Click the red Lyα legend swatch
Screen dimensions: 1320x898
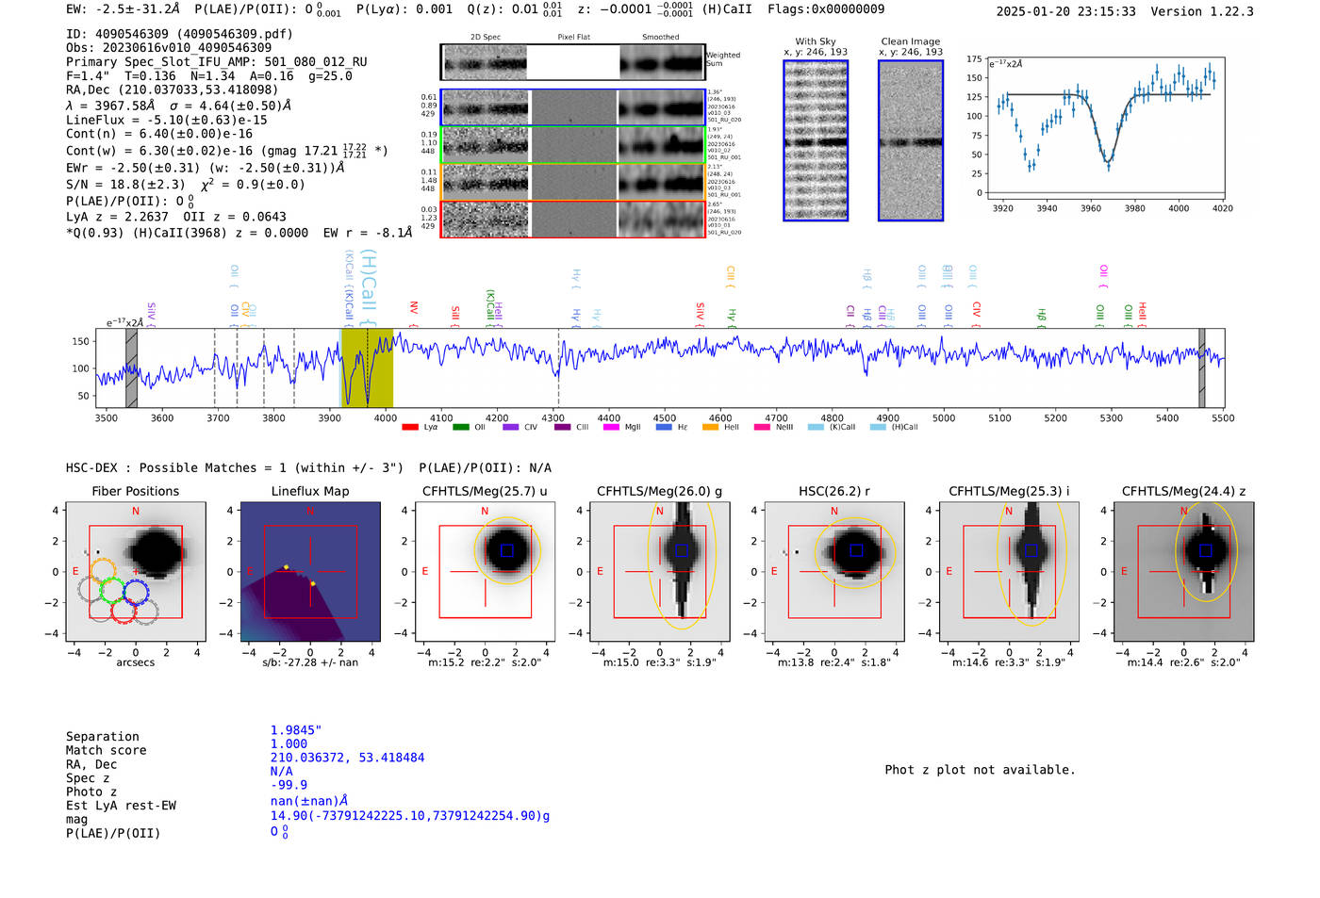click(x=409, y=428)
